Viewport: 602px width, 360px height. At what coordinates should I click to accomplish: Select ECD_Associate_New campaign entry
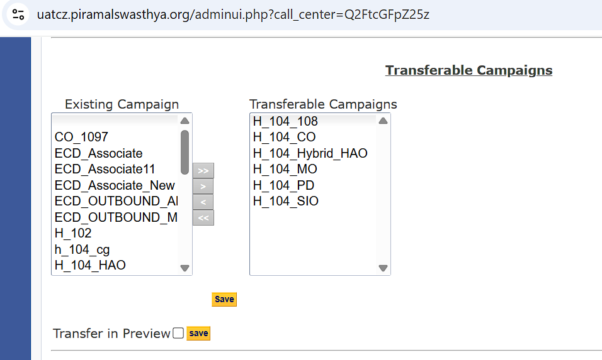click(x=115, y=185)
